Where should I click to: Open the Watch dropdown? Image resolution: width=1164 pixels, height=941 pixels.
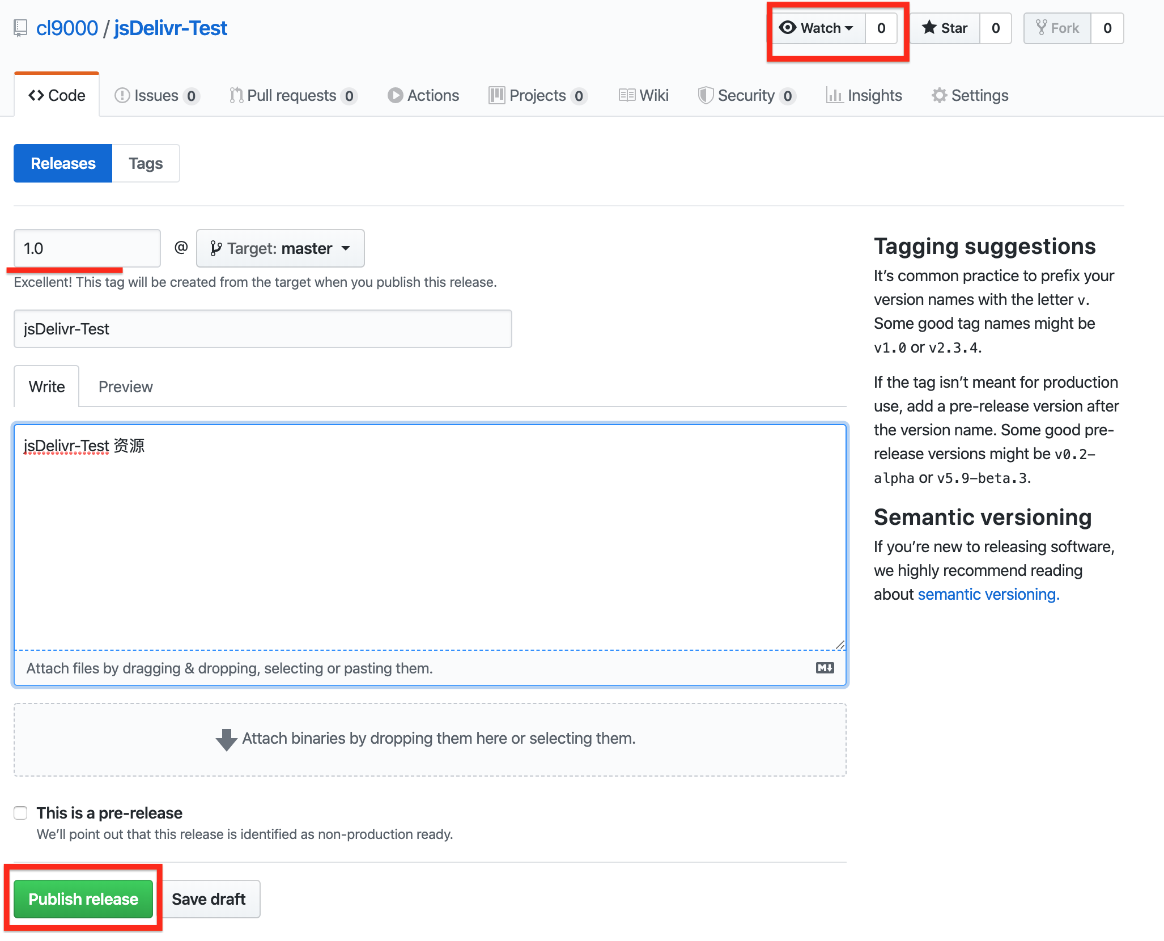coord(817,28)
